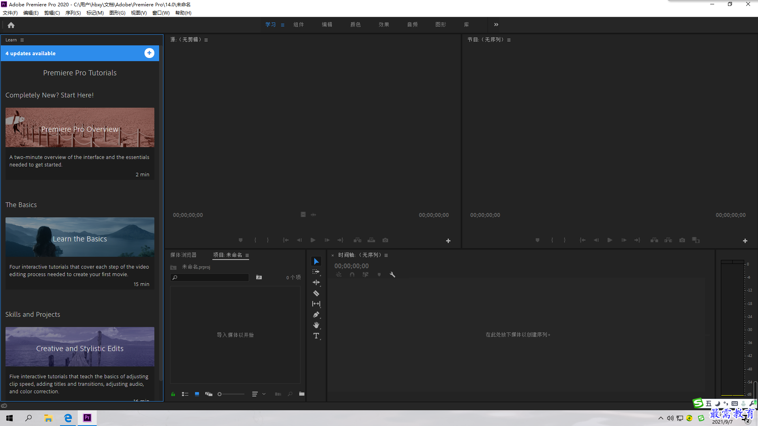The height and width of the screenshot is (426, 758).
Task: Open Learn panel menu
Action: click(22, 40)
